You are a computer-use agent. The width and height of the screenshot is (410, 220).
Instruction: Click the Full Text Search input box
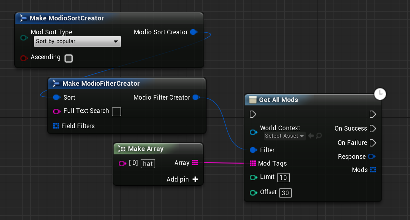pos(117,112)
